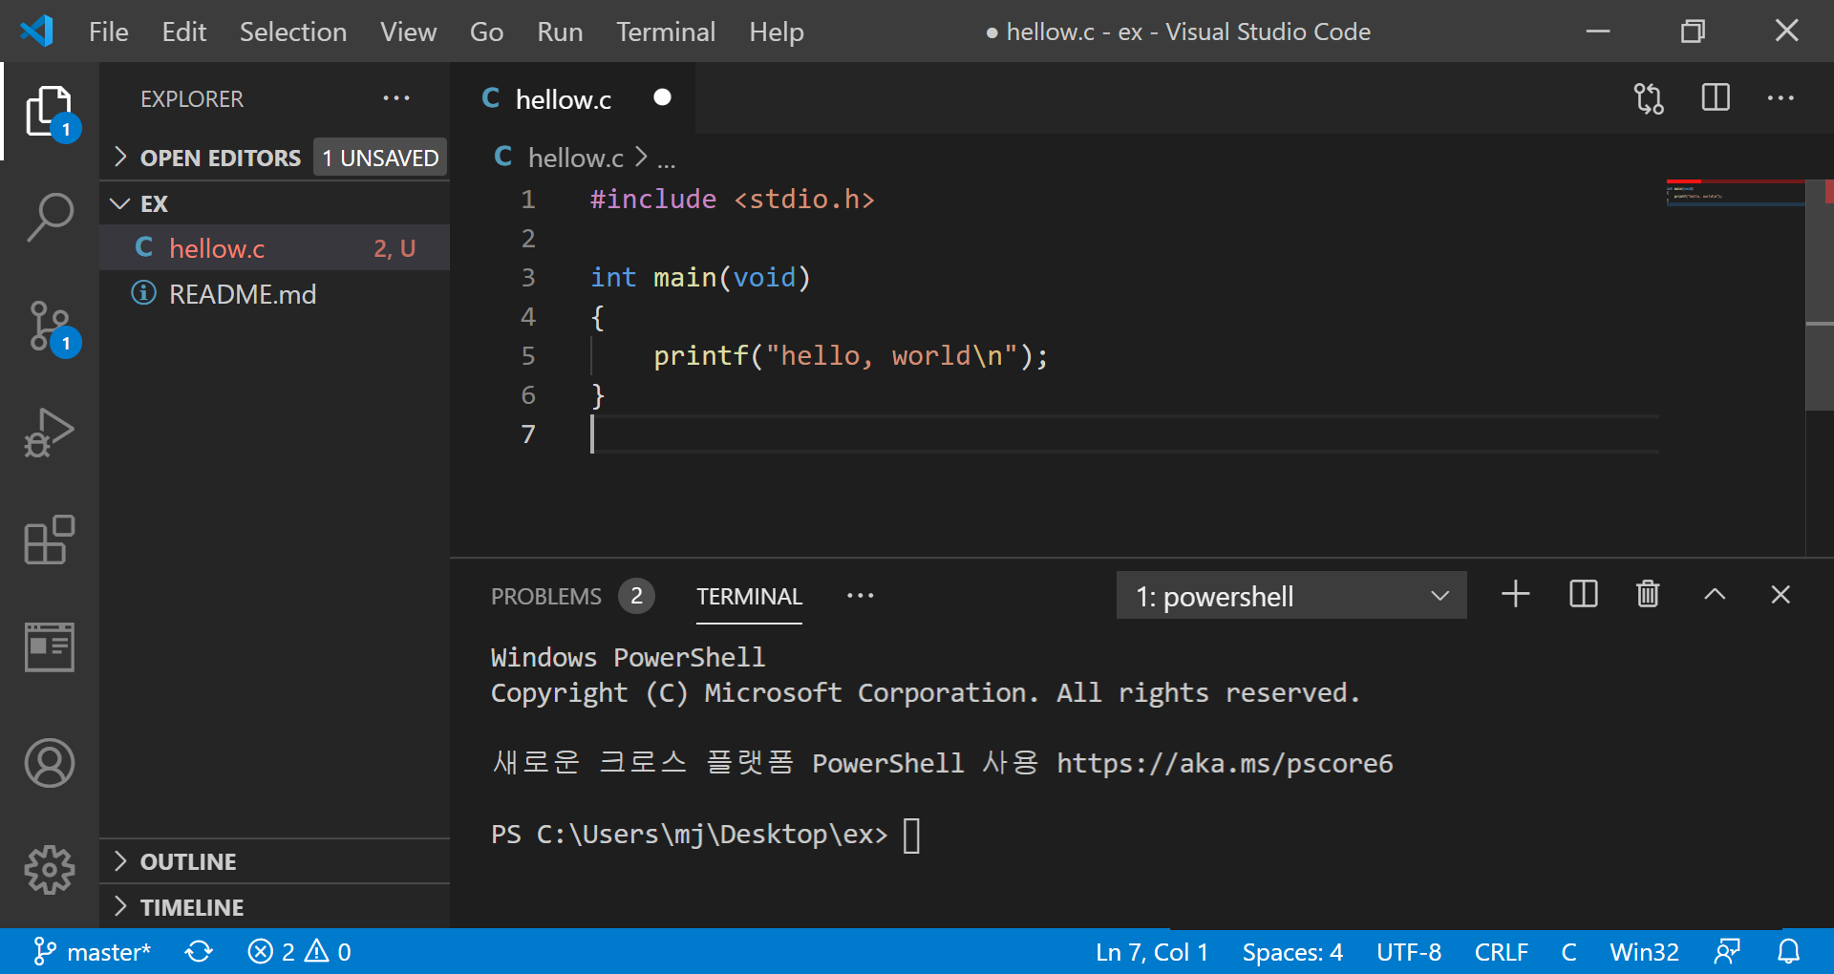Click the Open Changes compare icon
Image resolution: width=1834 pixels, height=974 pixels.
(x=1649, y=98)
